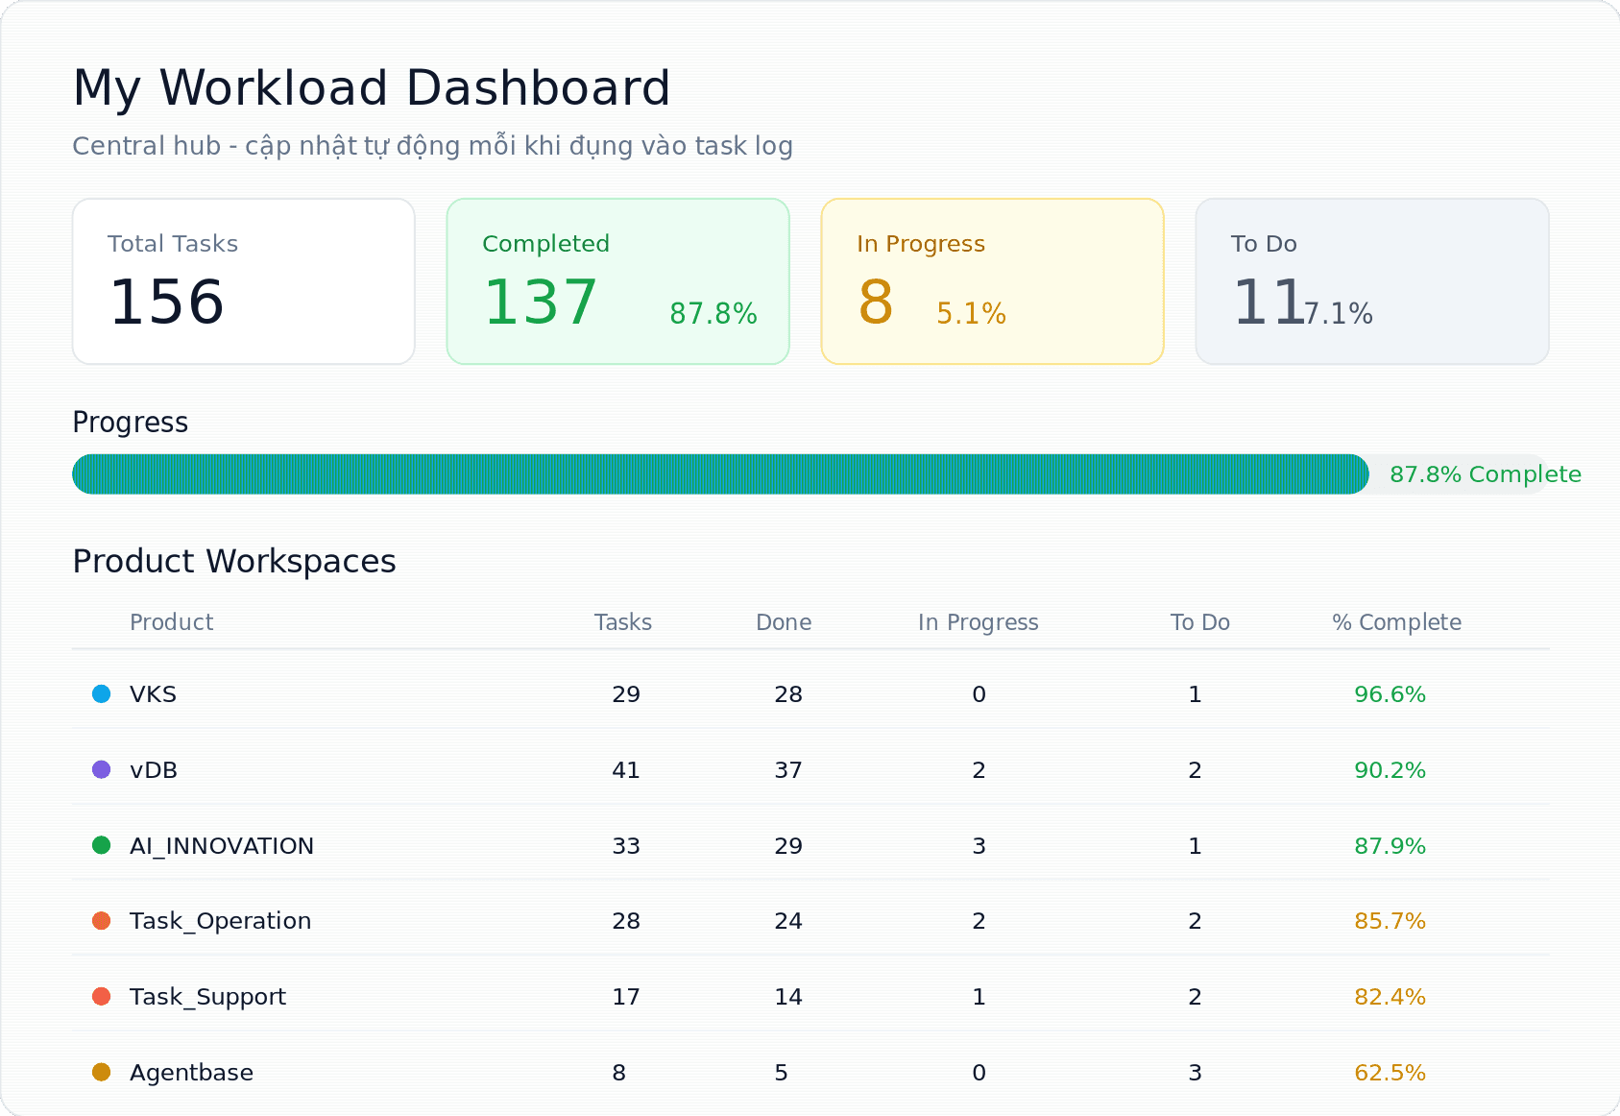Click the 90.2% value for vDB

pyautogui.click(x=1390, y=770)
